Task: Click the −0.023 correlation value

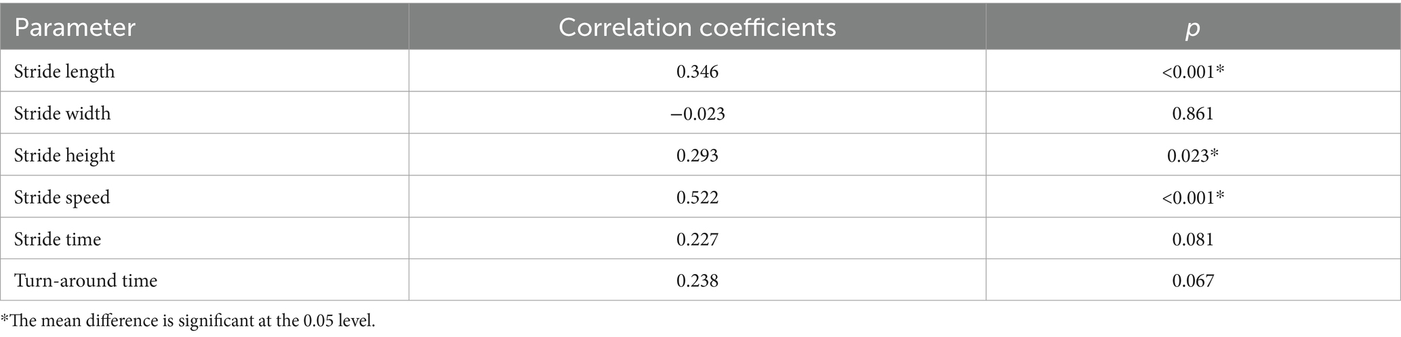Action: [x=697, y=113]
